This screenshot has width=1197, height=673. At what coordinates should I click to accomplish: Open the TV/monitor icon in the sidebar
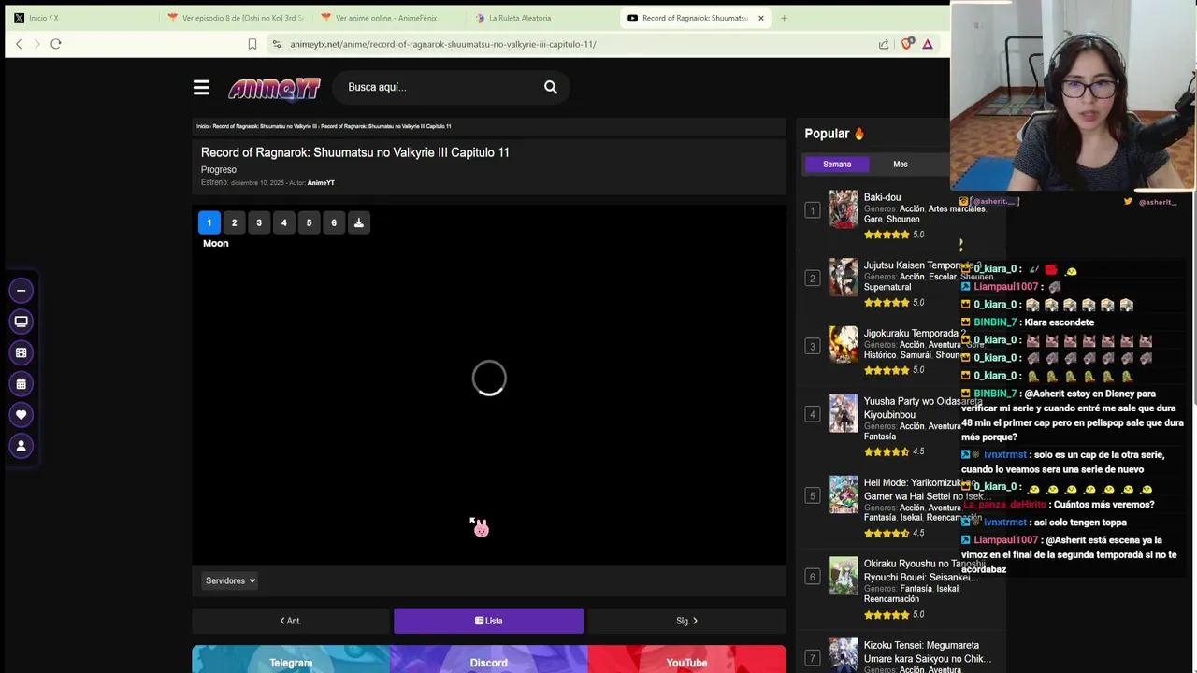pyautogui.click(x=21, y=322)
